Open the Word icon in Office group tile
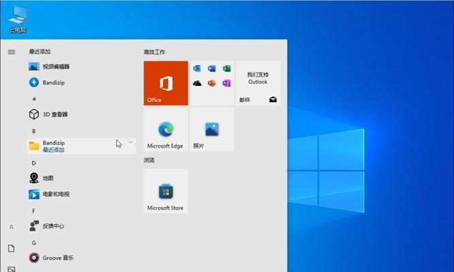454x272 pixels. (x=212, y=69)
